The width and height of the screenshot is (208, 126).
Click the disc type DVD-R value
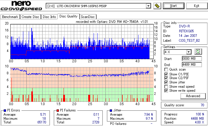[184, 26]
